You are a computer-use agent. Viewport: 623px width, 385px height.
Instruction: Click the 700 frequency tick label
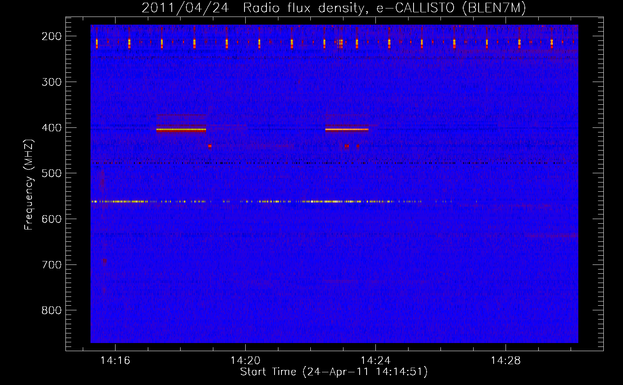[52, 265]
